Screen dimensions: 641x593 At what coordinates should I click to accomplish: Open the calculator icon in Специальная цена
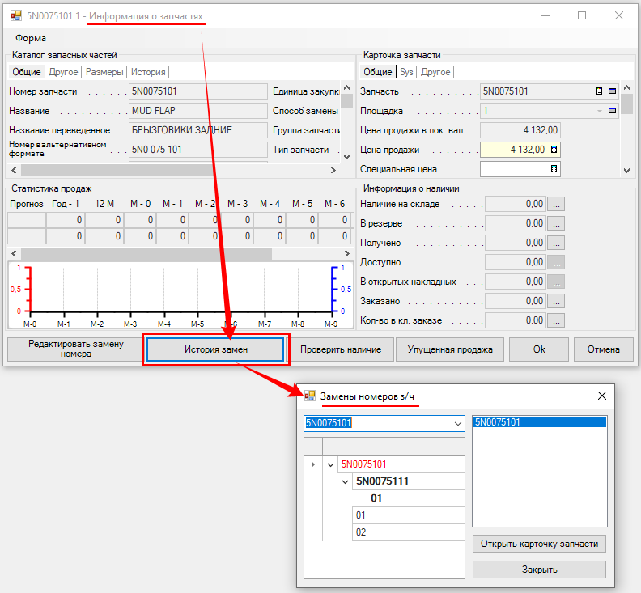554,169
